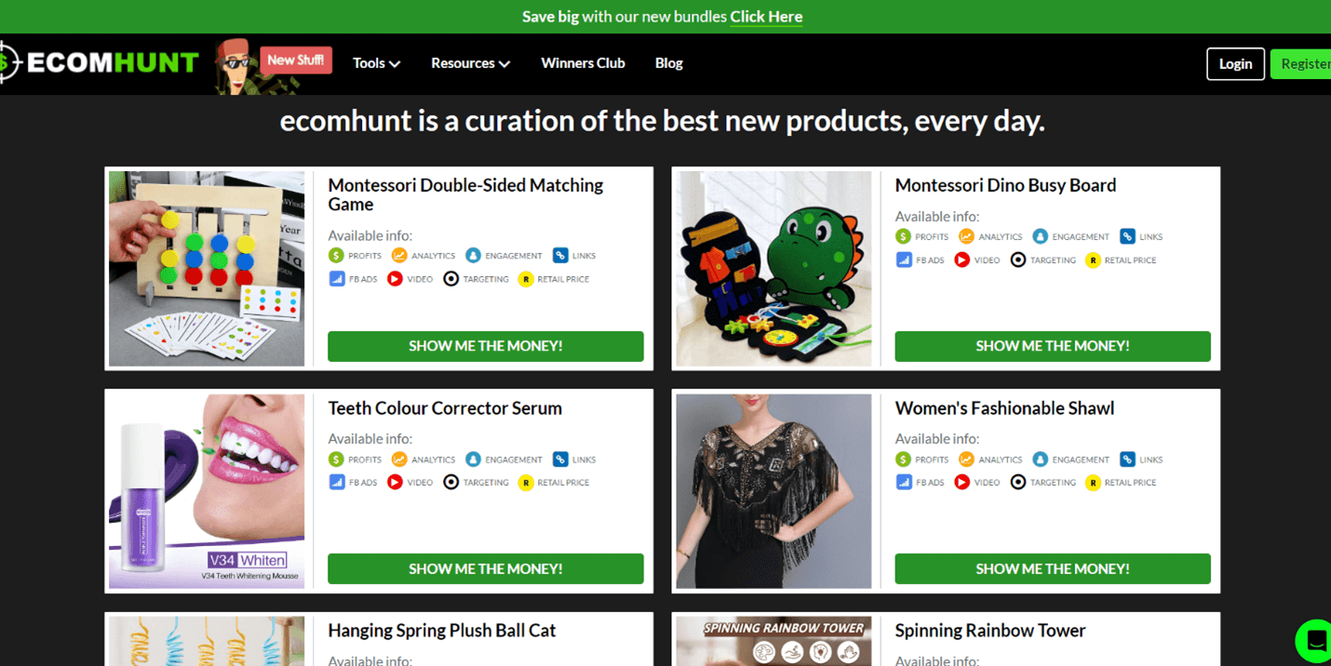Click the Engagement icon under Women's Fashionable Shawl
The width and height of the screenshot is (1331, 666).
(x=1041, y=460)
